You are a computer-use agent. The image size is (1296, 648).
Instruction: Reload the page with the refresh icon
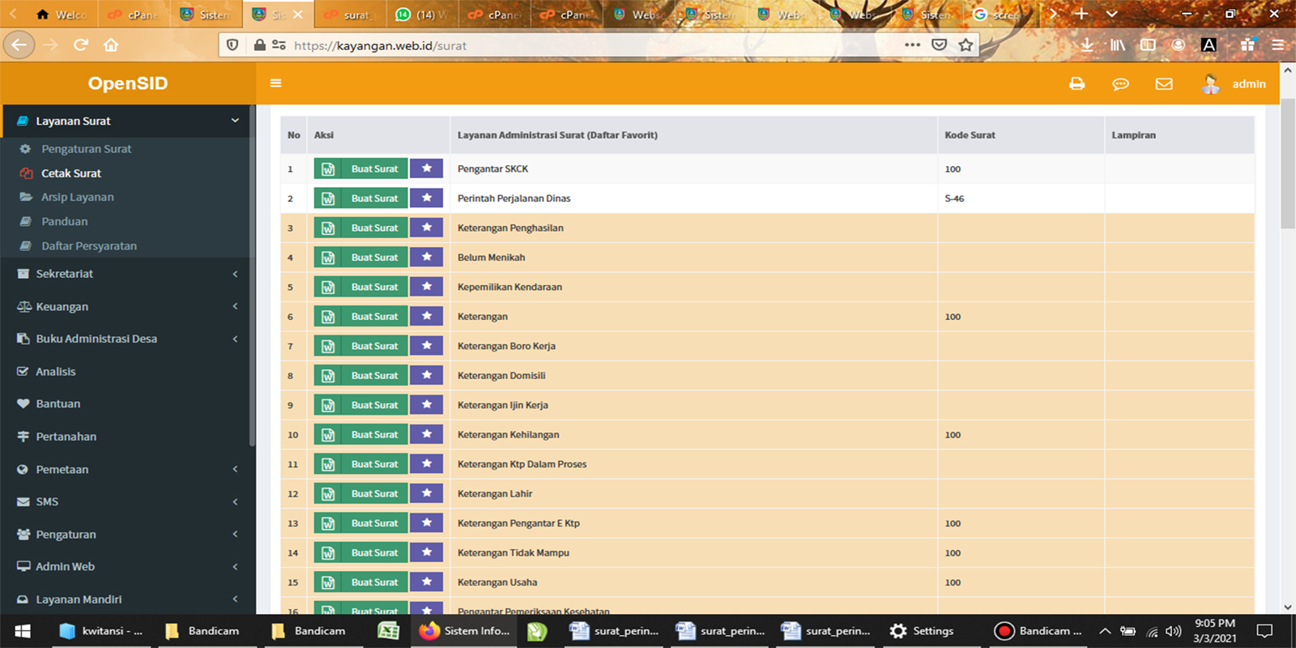coord(80,45)
